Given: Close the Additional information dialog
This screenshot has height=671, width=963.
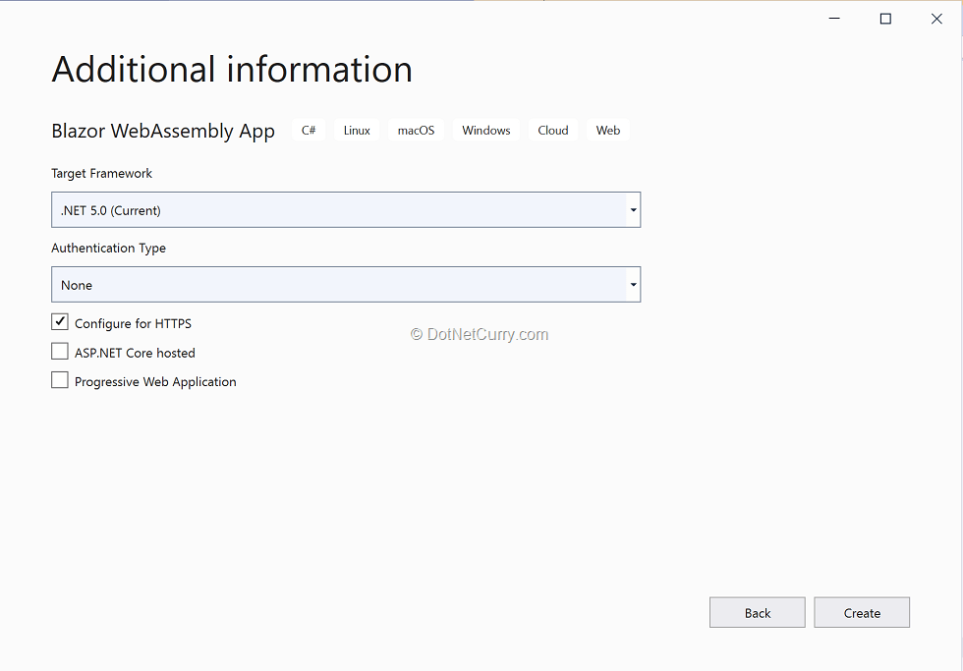Looking at the screenshot, I should pos(936,19).
